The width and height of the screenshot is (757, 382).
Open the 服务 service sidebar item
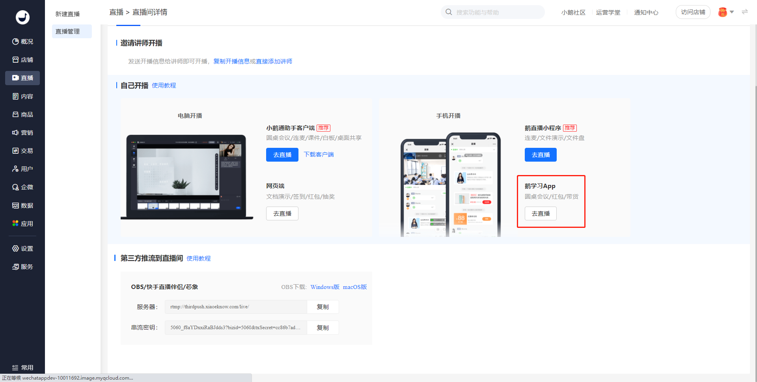point(22,266)
